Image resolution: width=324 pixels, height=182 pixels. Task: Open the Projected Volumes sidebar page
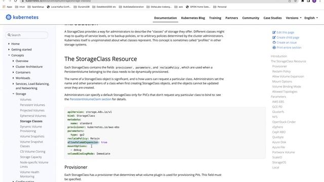32,110
